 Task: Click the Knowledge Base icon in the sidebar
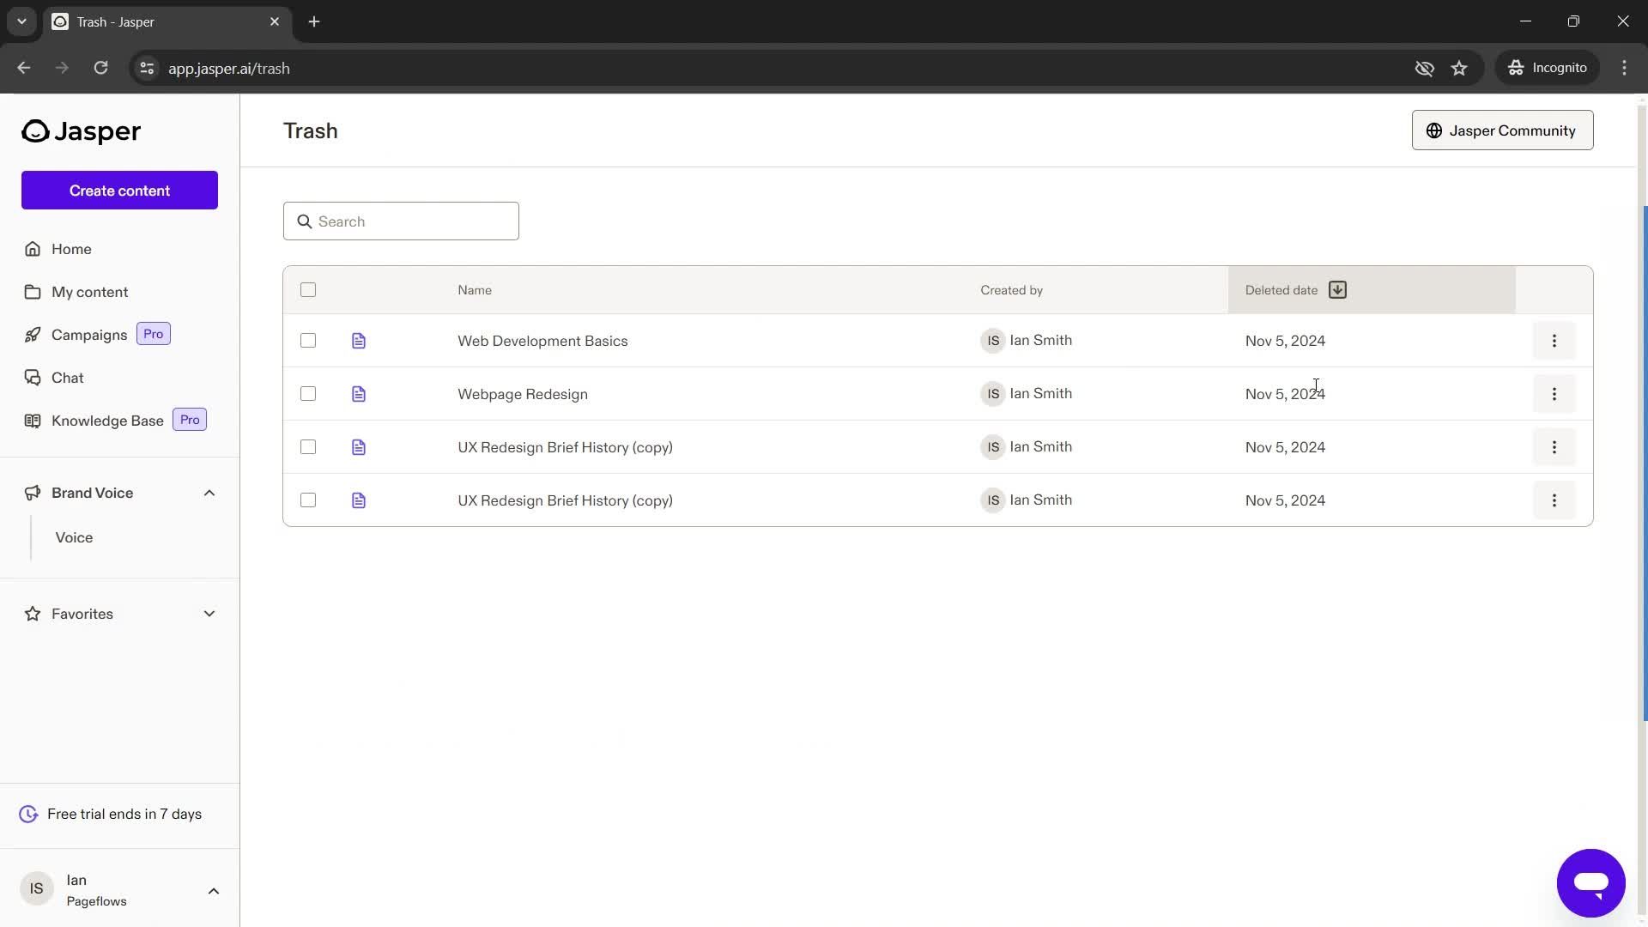click(32, 420)
